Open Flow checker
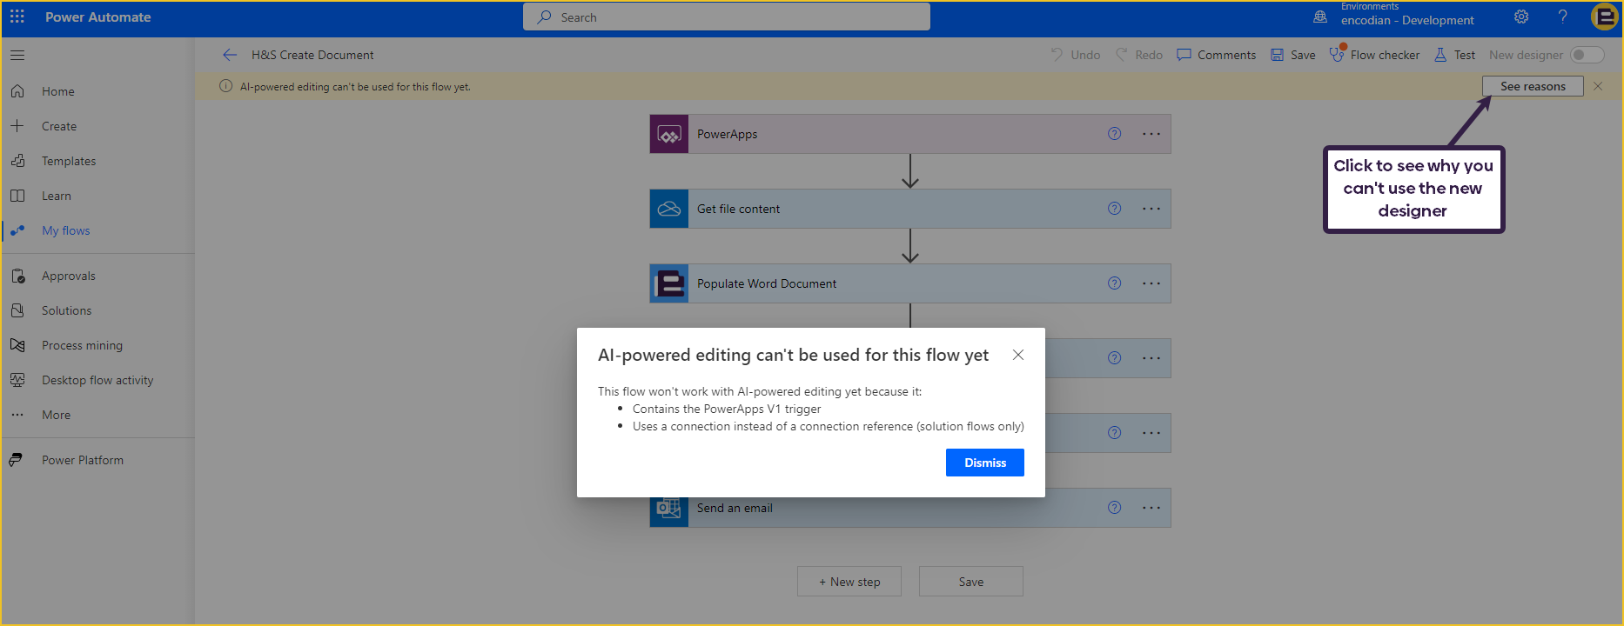 [1374, 55]
